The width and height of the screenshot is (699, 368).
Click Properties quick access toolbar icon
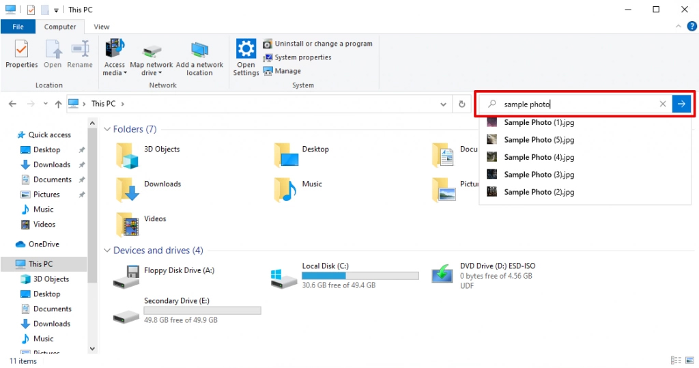coord(31,10)
